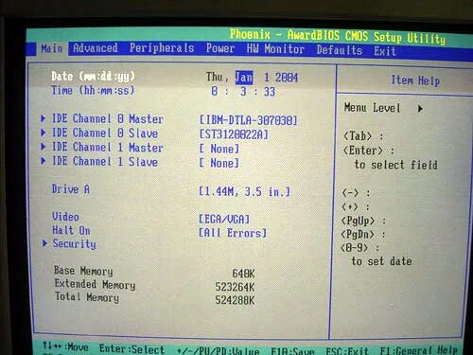The image size is (473, 355).
Task: Select the highlighted Jan month field
Action: point(244,78)
